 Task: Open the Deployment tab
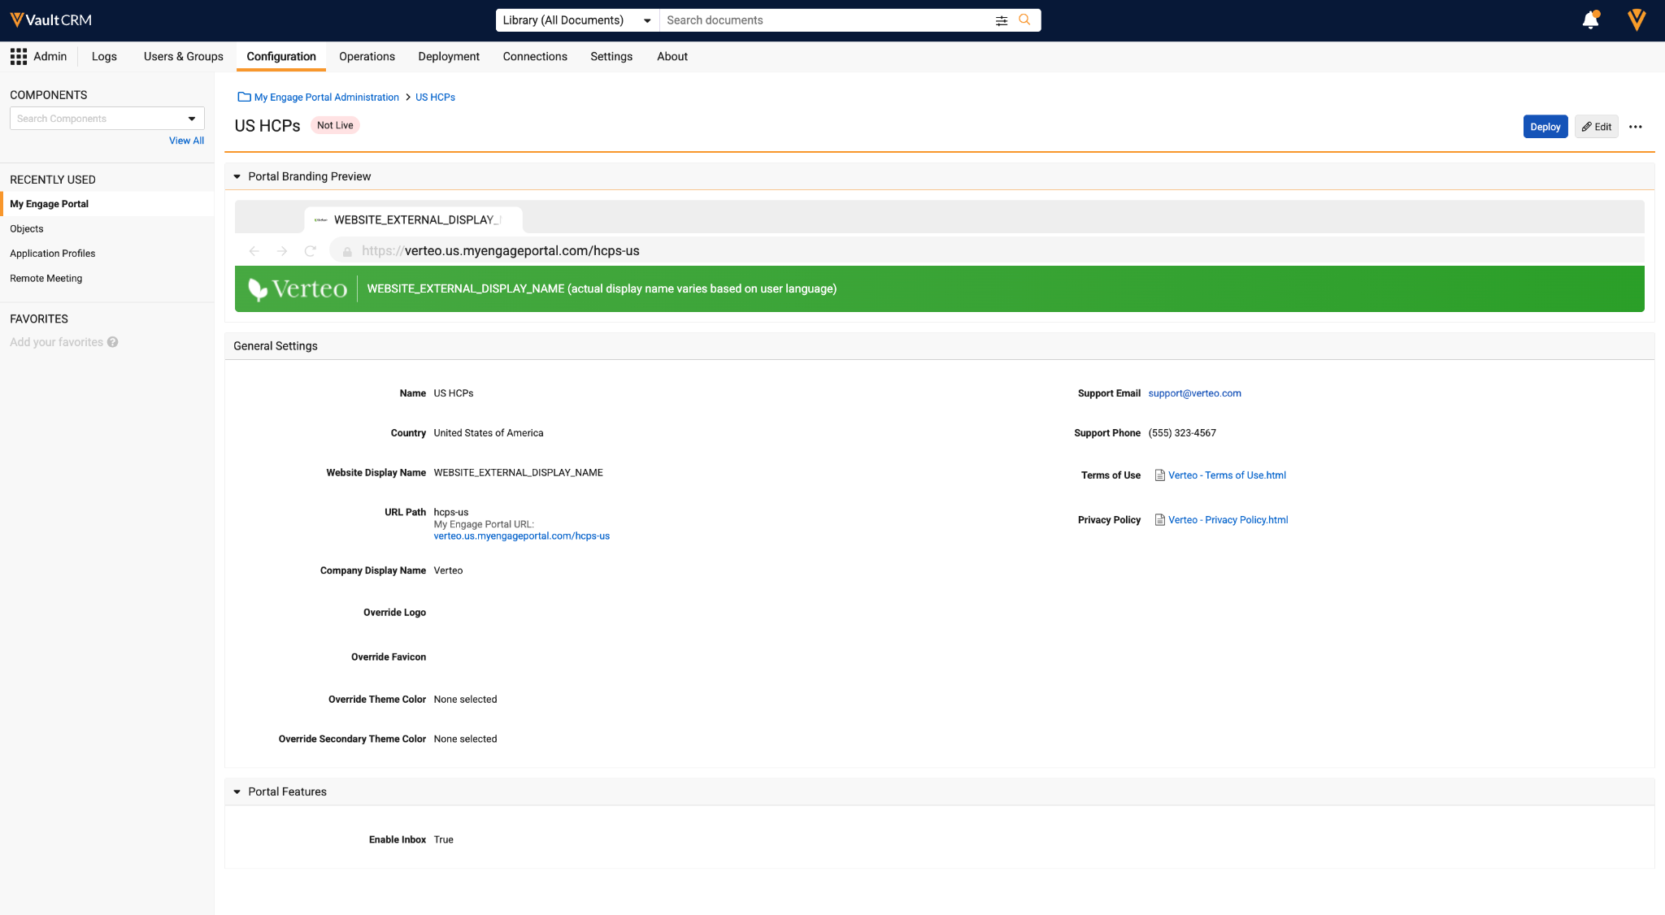point(449,56)
